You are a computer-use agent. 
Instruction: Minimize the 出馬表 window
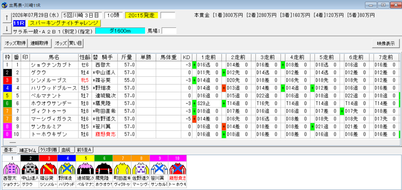click(x=371, y=5)
